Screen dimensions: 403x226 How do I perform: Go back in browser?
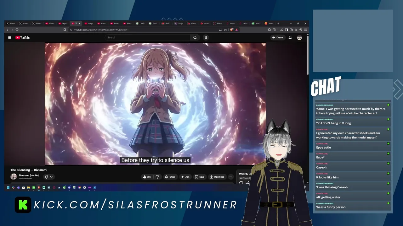pos(8,30)
